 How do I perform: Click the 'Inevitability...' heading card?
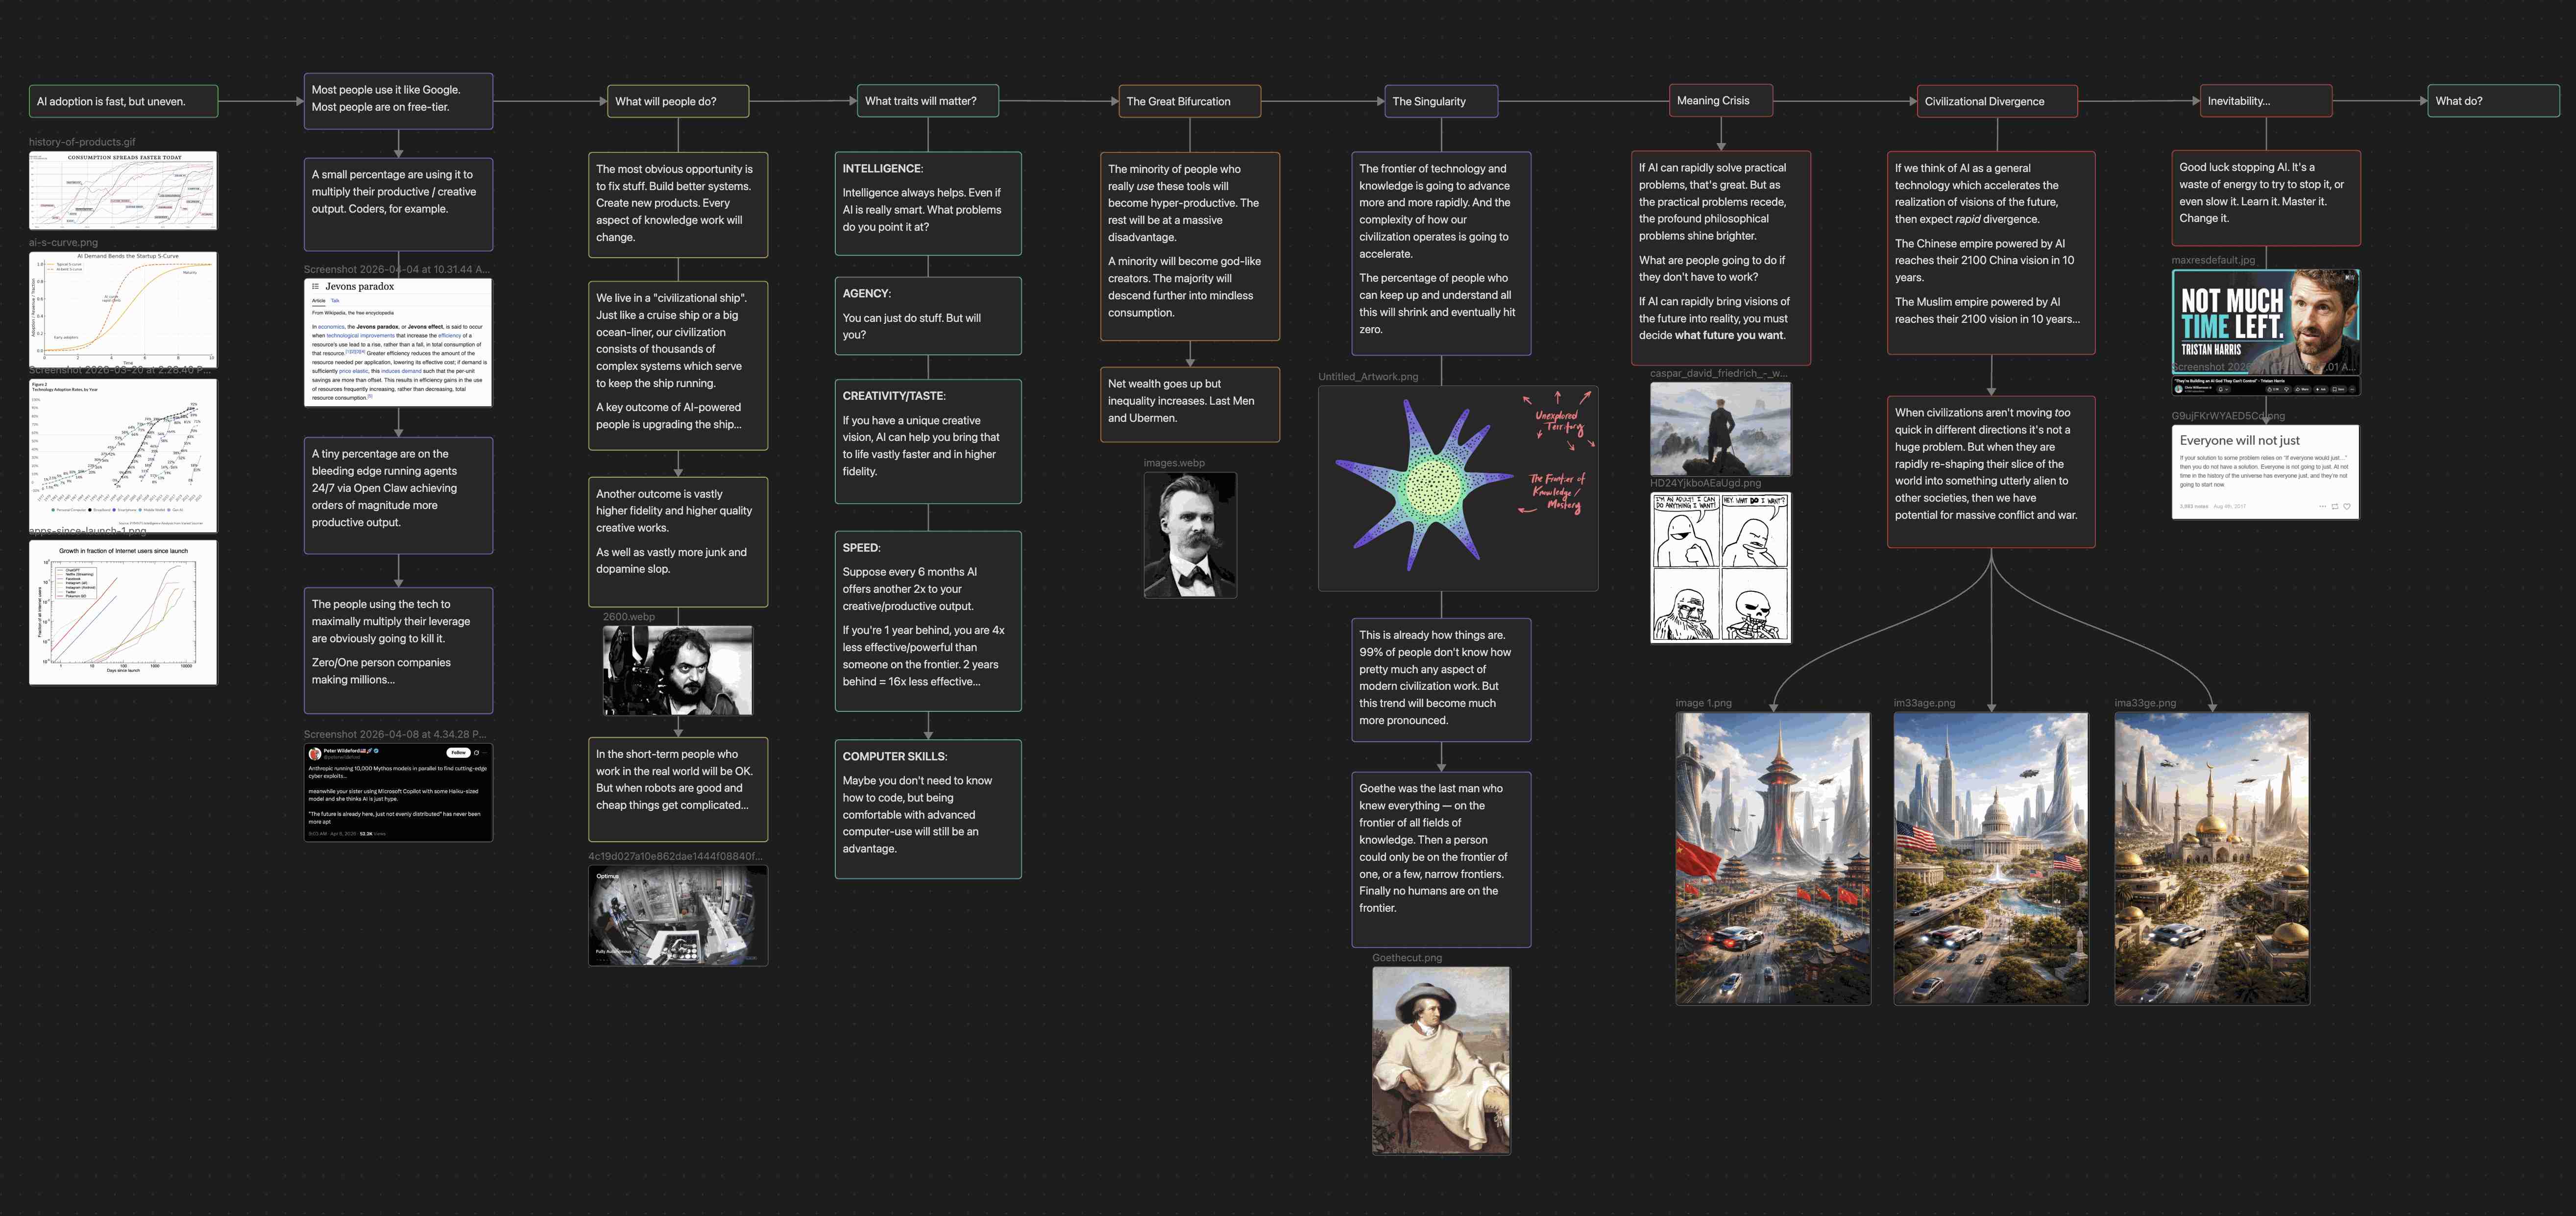(x=2266, y=101)
